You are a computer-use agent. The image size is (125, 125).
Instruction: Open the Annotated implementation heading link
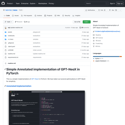point(19,86)
